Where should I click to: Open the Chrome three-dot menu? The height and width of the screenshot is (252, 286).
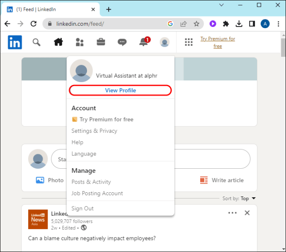(279, 24)
